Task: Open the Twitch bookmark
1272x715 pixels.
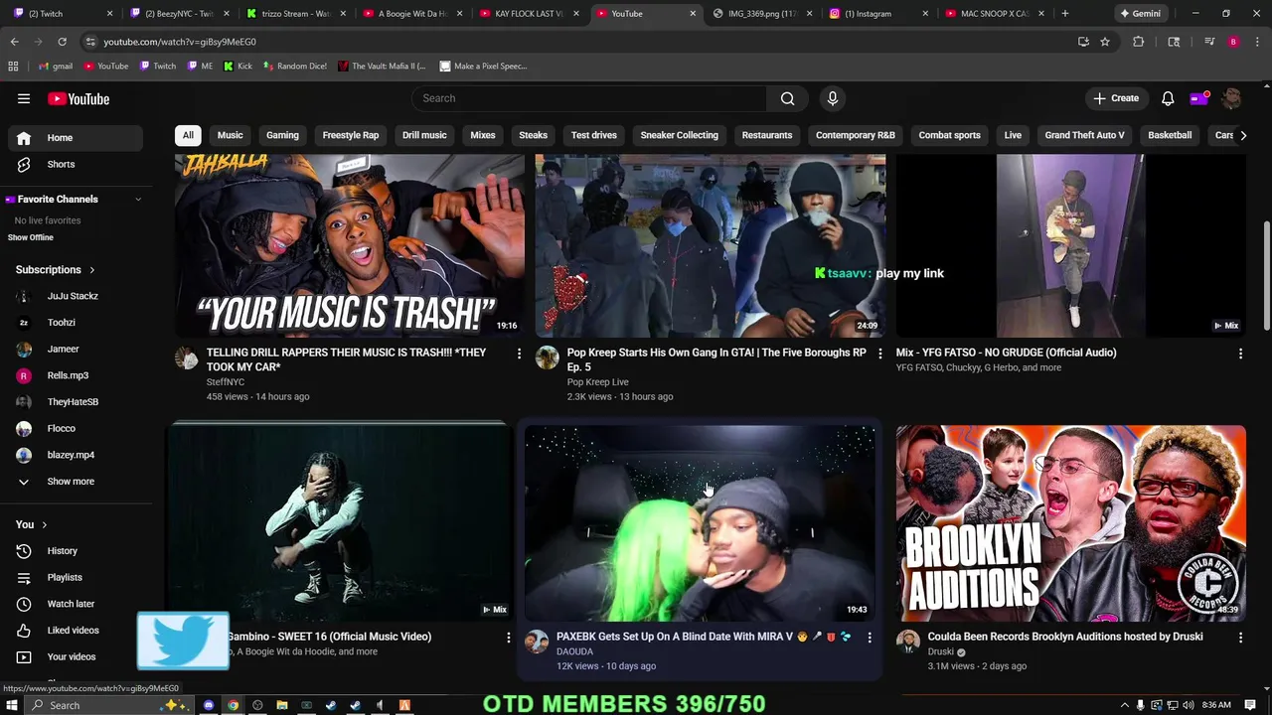Action: 157,67
